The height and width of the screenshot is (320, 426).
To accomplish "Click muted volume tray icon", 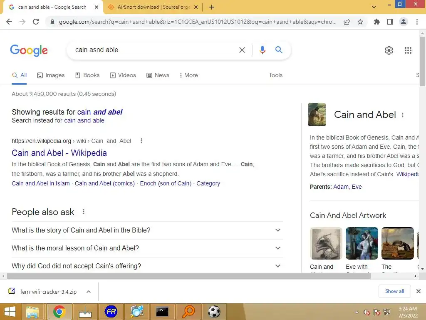I will click(367, 312).
